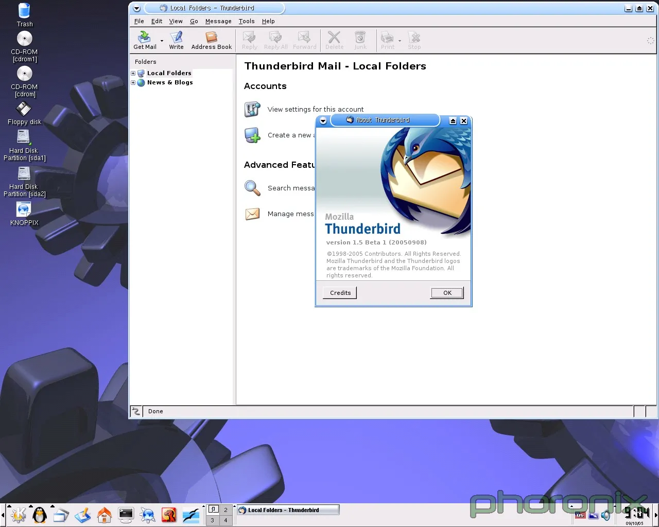Open the Write new message tool
The height and width of the screenshot is (527, 659).
[x=177, y=40]
